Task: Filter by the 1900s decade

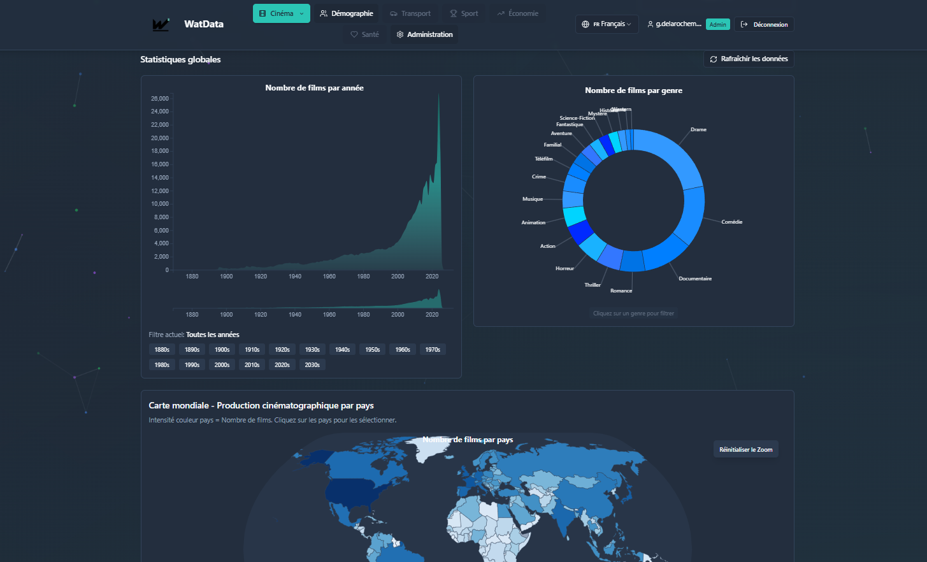Action: coord(222,349)
